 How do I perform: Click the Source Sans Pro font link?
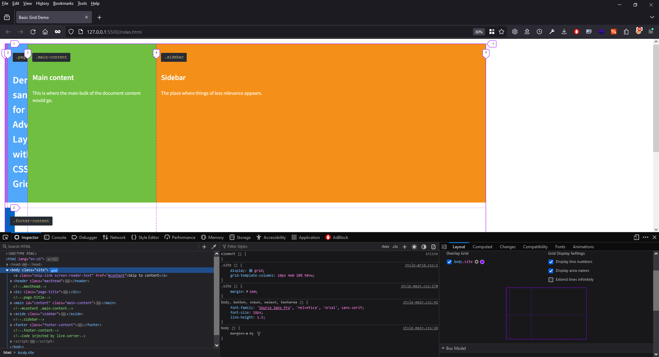pos(275,308)
